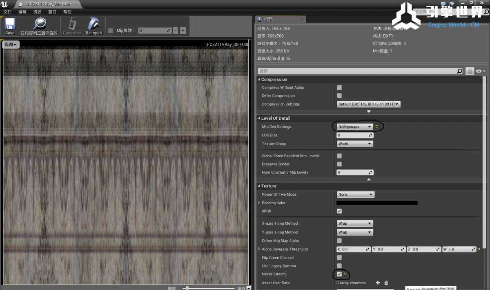Open the Compression Settings dropdown
490x290 pixels.
[369, 104]
